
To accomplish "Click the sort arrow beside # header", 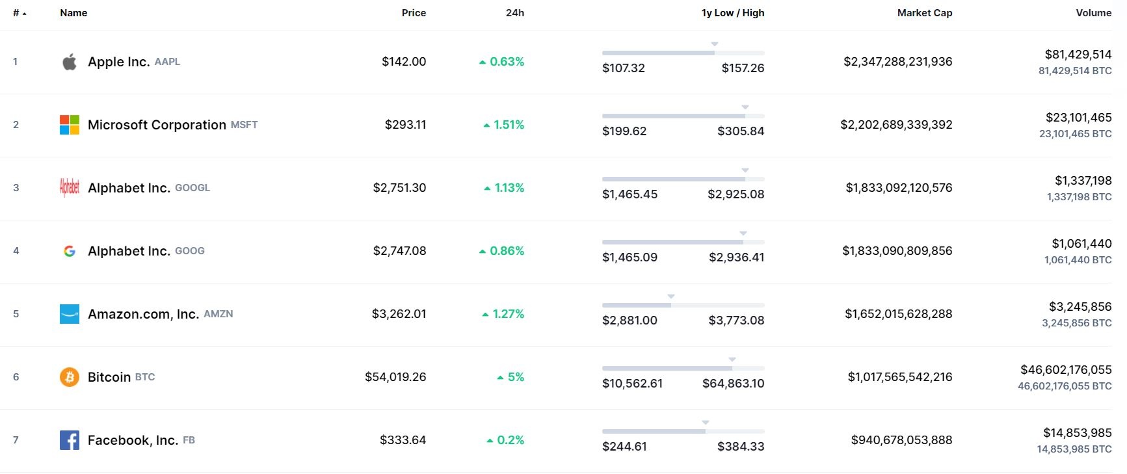I will (x=24, y=14).
